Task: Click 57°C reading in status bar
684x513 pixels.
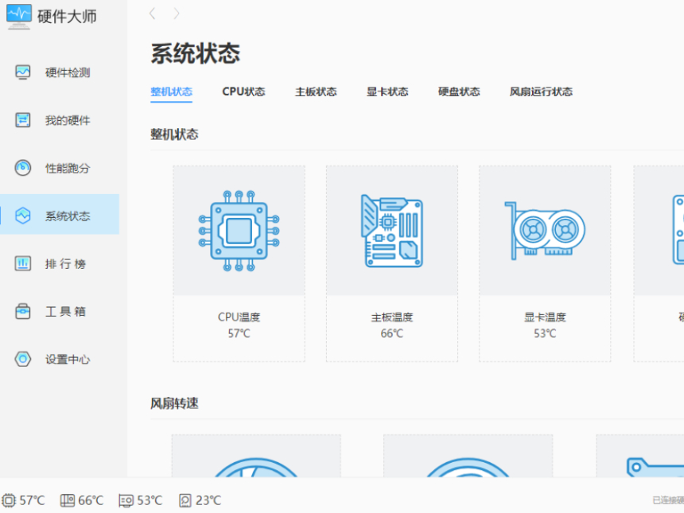Action: pos(33,500)
